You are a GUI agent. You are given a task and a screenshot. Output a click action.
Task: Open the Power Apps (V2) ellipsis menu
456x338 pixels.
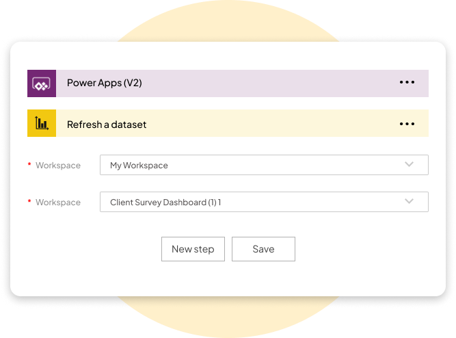(x=407, y=83)
